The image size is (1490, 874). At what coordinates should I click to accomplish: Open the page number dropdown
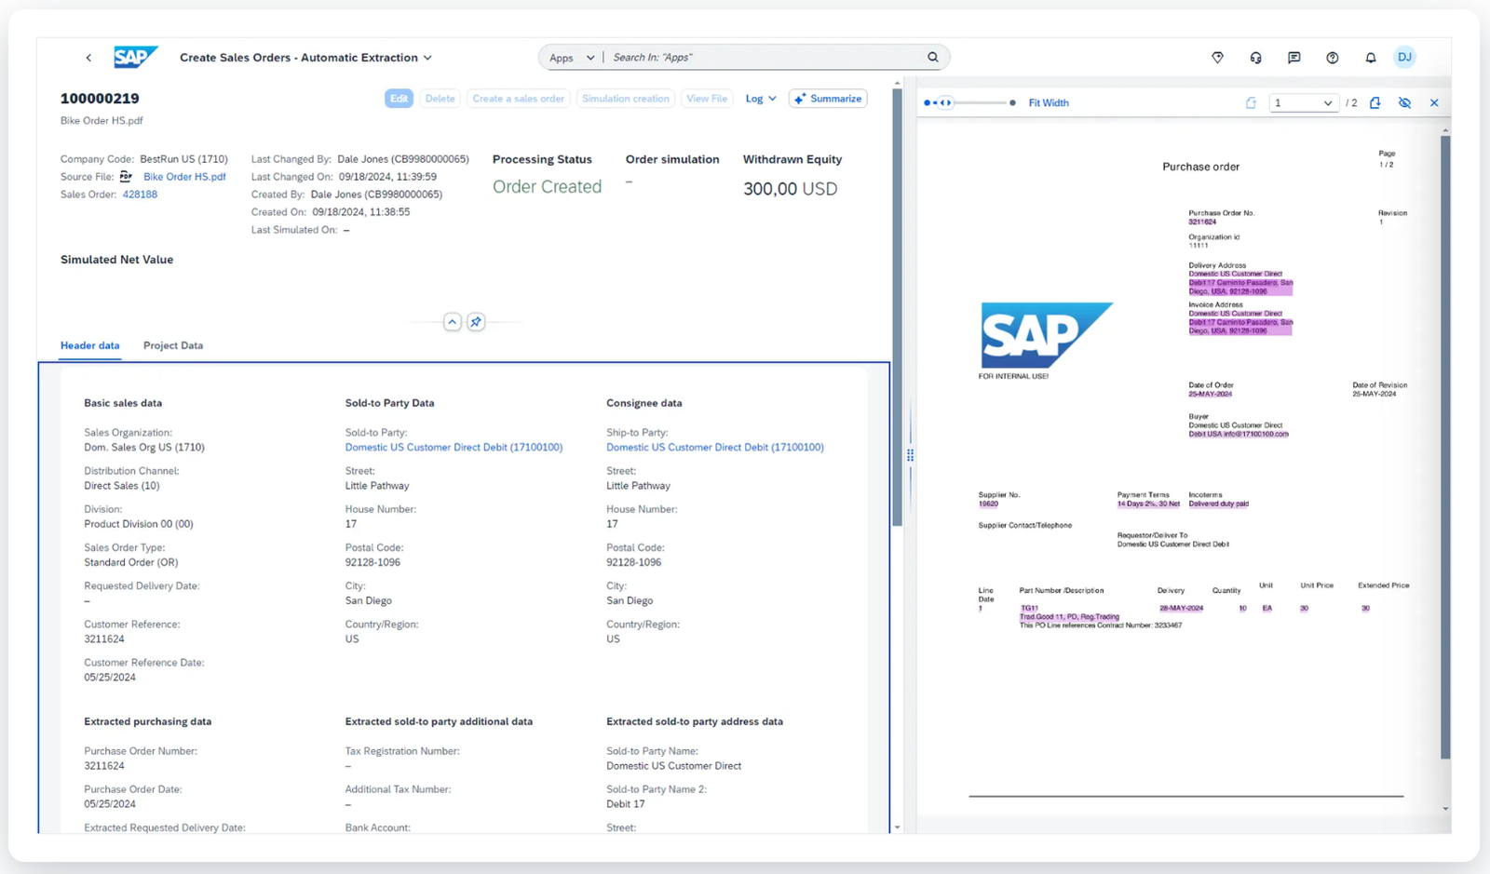pos(1303,103)
